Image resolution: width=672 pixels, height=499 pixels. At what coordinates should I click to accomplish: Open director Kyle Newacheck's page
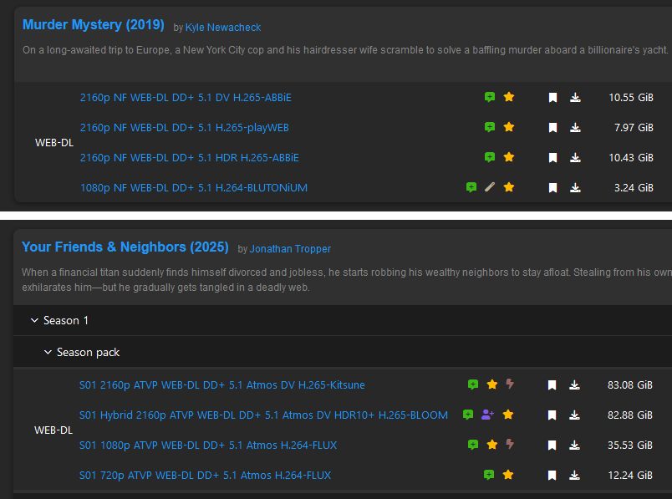coord(223,28)
